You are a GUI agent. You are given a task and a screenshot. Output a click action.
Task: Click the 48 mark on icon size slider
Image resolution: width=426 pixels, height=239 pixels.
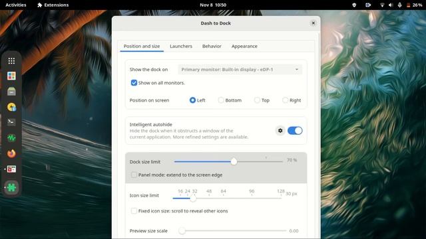[x=209, y=191]
